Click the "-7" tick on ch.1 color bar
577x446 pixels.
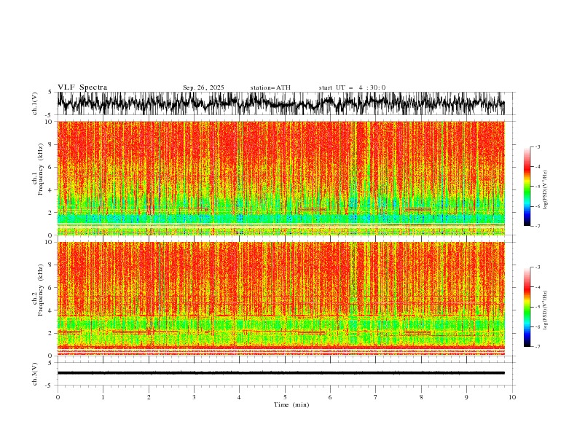[538, 226]
